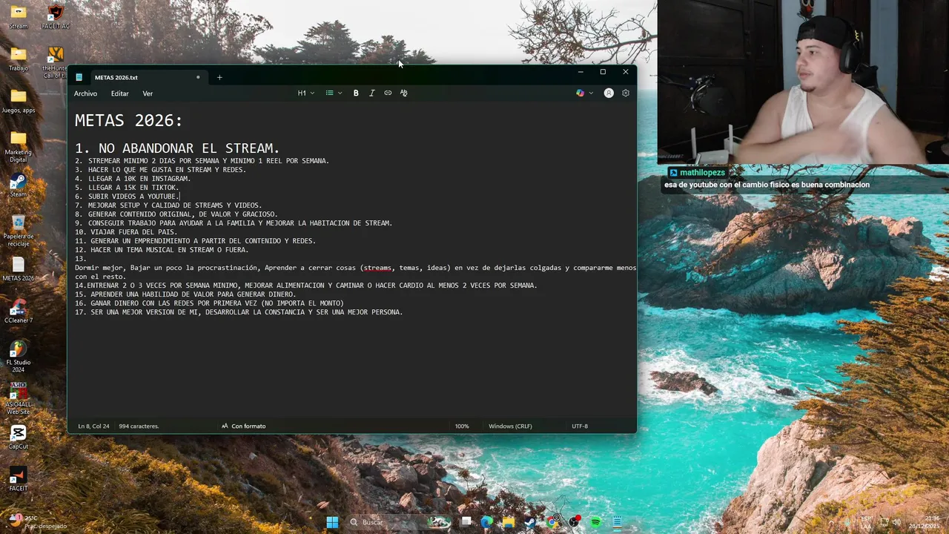Toggle the Con formato formatting mode

pyautogui.click(x=243, y=426)
